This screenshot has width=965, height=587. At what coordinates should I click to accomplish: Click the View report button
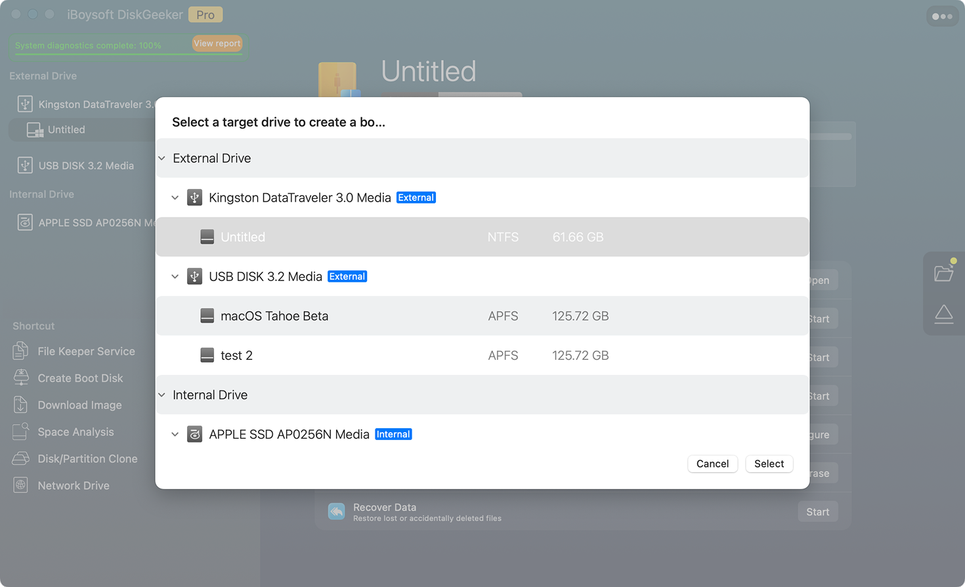pyautogui.click(x=217, y=43)
